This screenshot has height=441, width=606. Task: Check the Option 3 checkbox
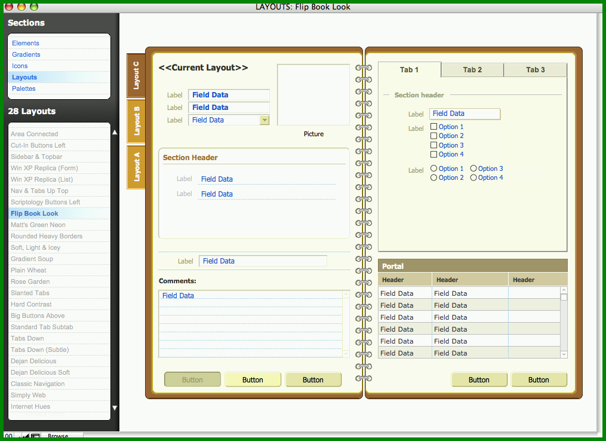433,145
